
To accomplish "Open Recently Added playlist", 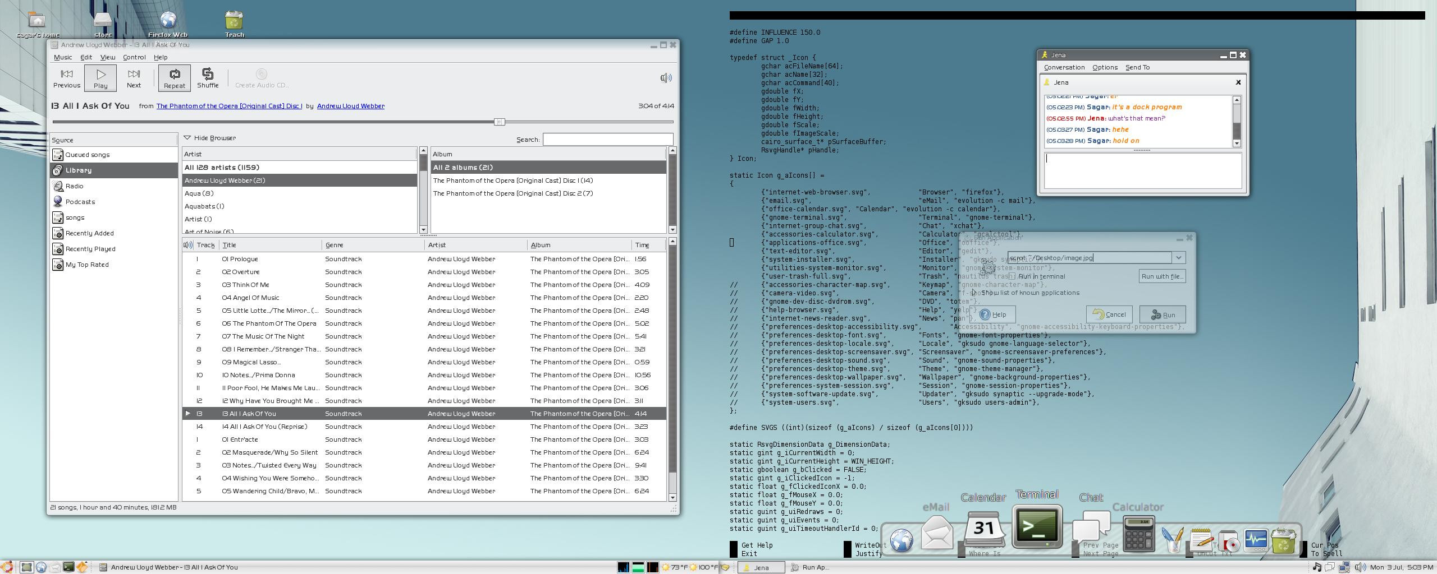I will tap(114, 233).
